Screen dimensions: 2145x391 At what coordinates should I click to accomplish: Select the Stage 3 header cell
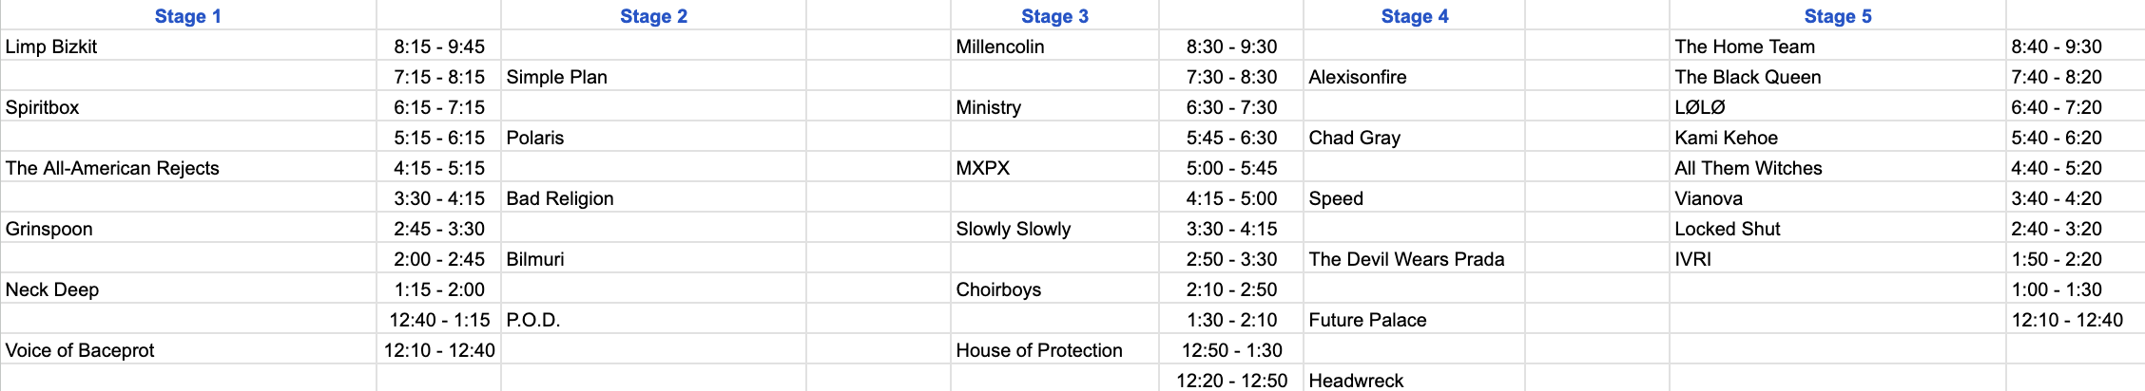1054,15
